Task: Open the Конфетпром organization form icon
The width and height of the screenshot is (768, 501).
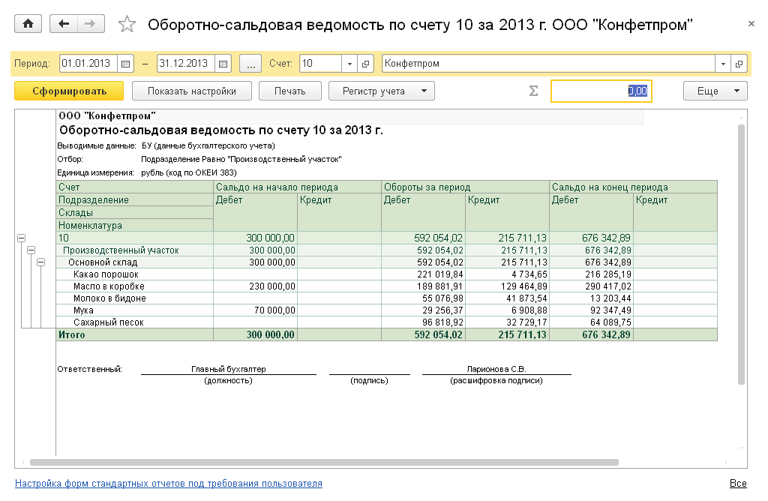Action: (x=739, y=64)
